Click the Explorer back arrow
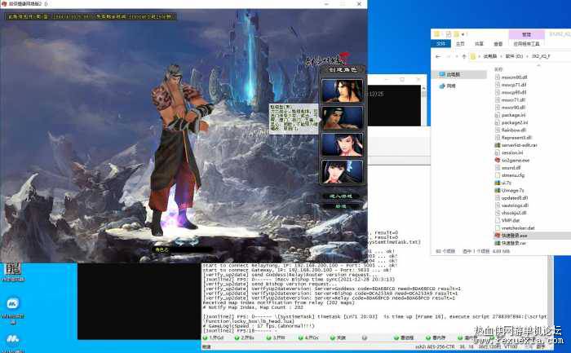Screen dimensions: 571x353 click(438, 56)
